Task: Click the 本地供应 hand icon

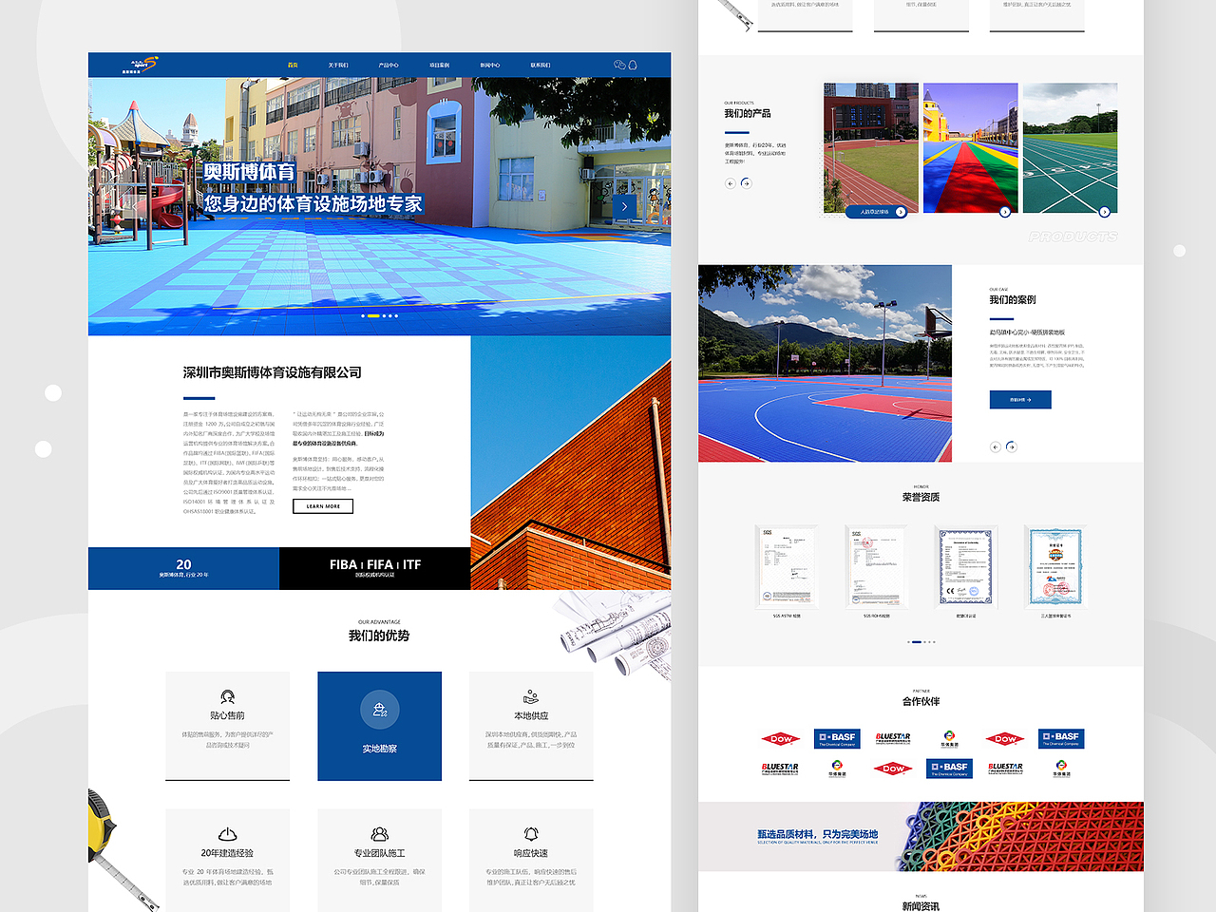Action: pyautogui.click(x=531, y=697)
